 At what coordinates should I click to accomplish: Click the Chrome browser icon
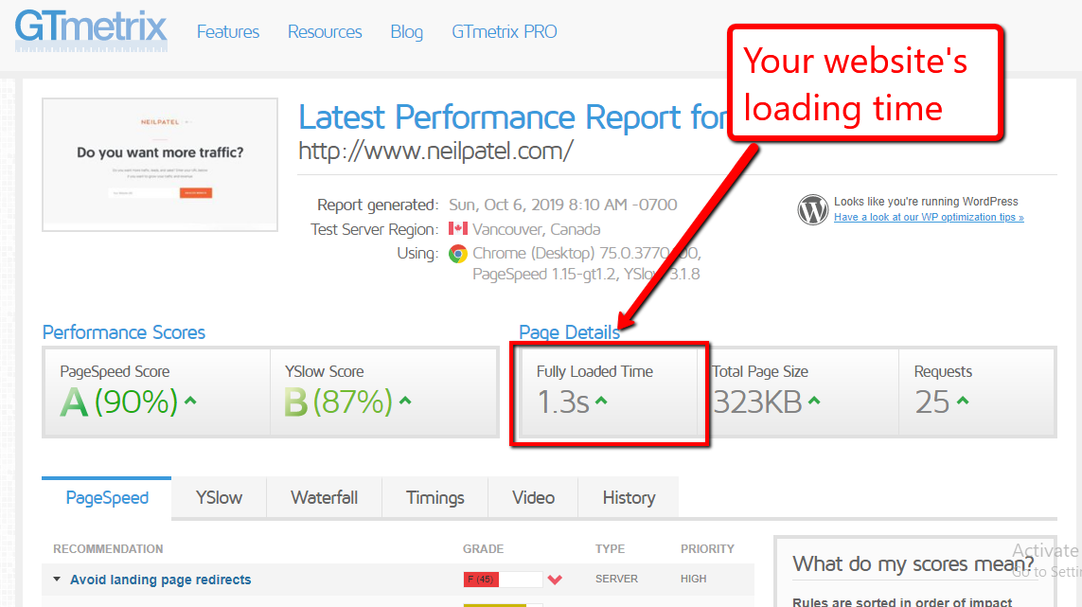point(457,254)
